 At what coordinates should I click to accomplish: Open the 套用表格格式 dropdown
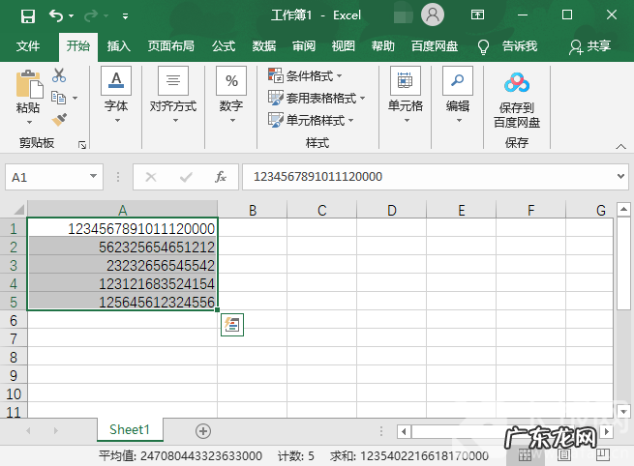click(317, 98)
